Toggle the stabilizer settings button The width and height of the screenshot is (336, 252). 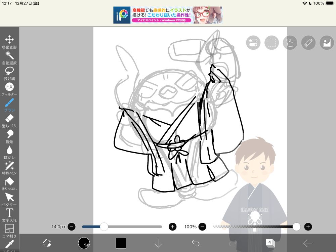253,43
